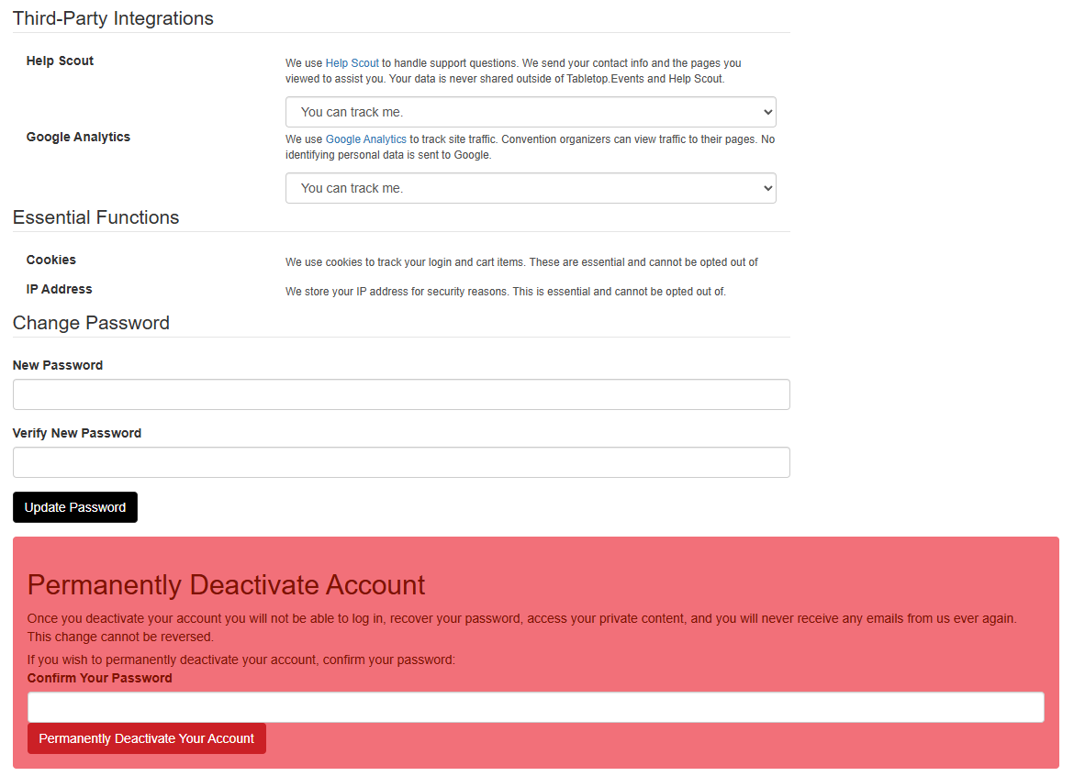Select the Change Password heading

pos(91,323)
